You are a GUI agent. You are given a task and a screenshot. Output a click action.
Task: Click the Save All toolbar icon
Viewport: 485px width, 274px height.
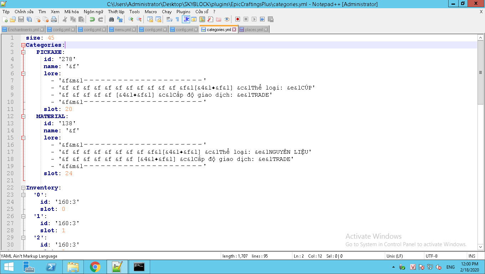coord(29,19)
